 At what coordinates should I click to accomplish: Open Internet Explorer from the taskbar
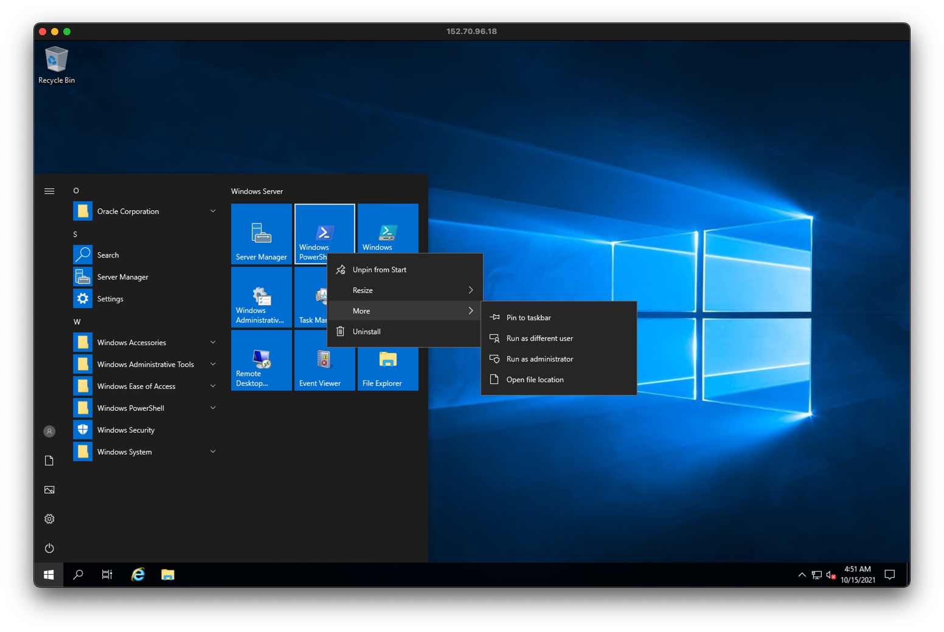[137, 574]
